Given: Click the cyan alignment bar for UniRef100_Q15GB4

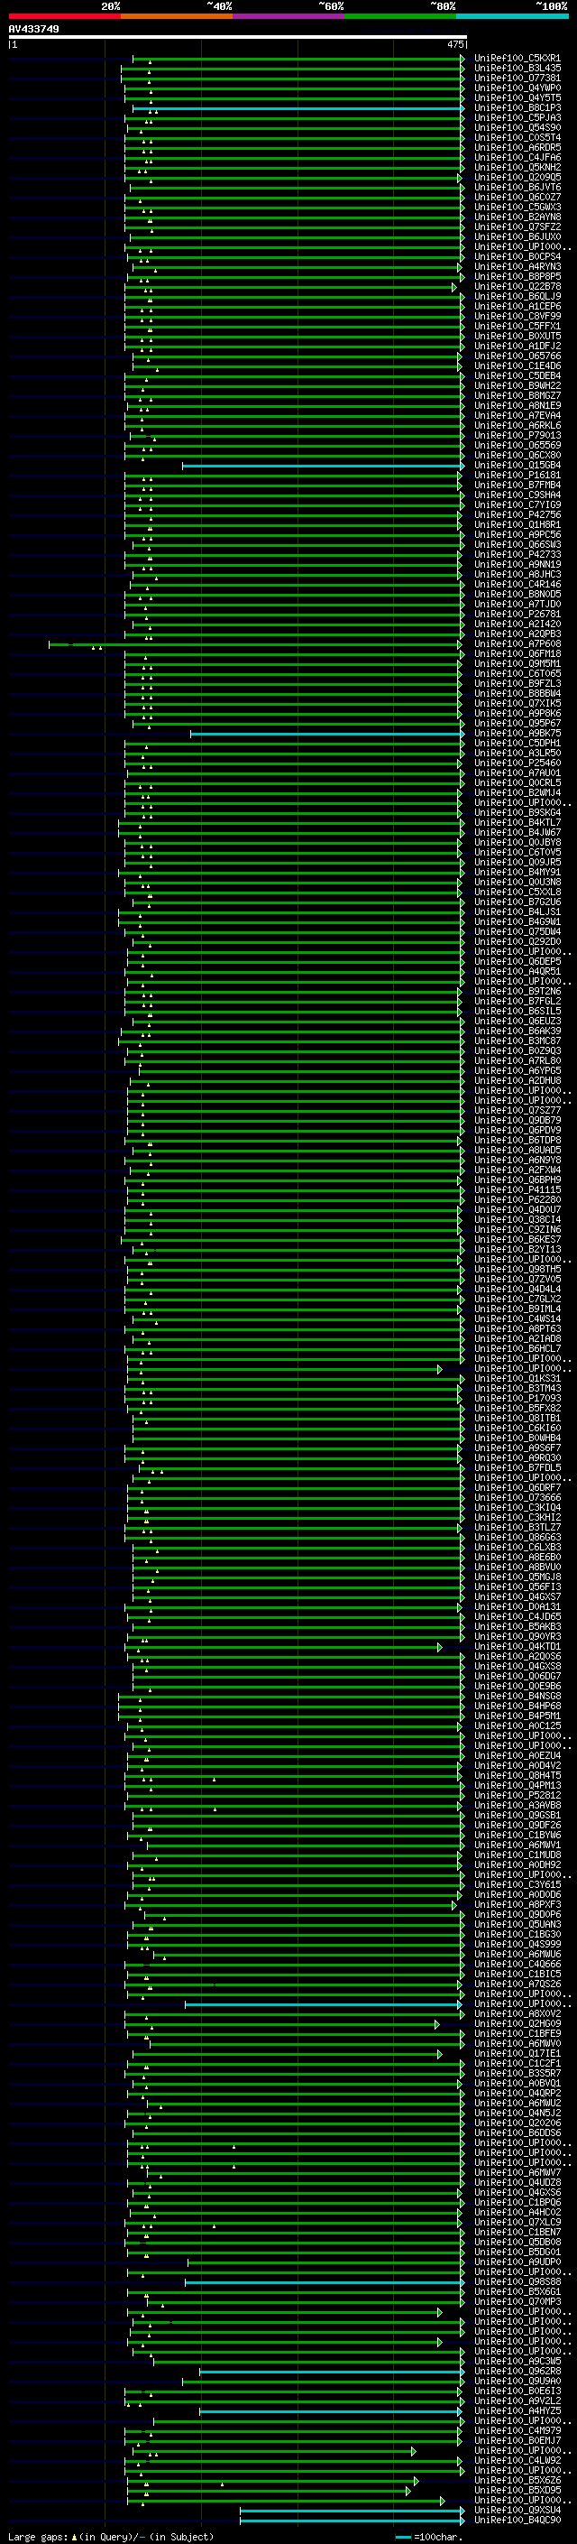Looking at the screenshot, I should pos(323,465).
